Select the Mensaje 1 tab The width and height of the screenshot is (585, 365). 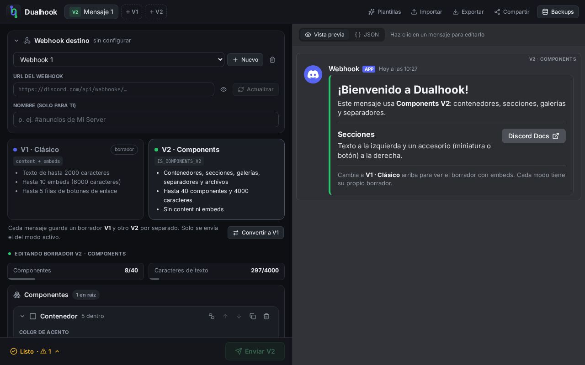point(91,12)
